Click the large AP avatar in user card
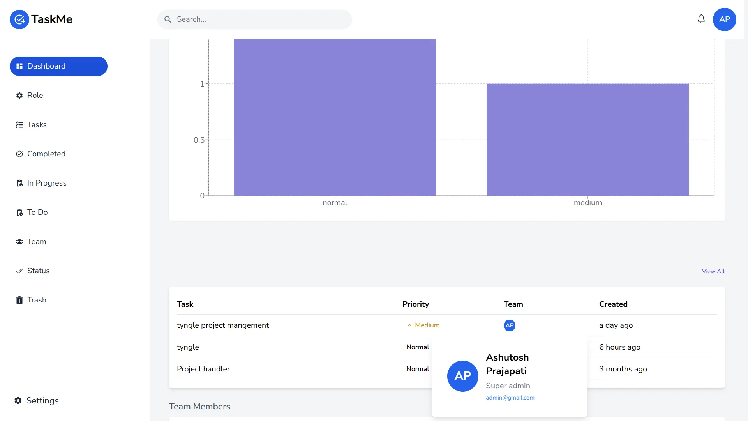The height and width of the screenshot is (421, 748). (463, 376)
